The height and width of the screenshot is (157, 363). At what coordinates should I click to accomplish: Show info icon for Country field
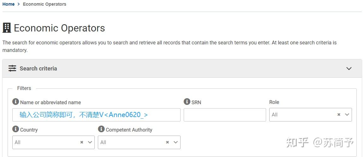click(x=15, y=129)
